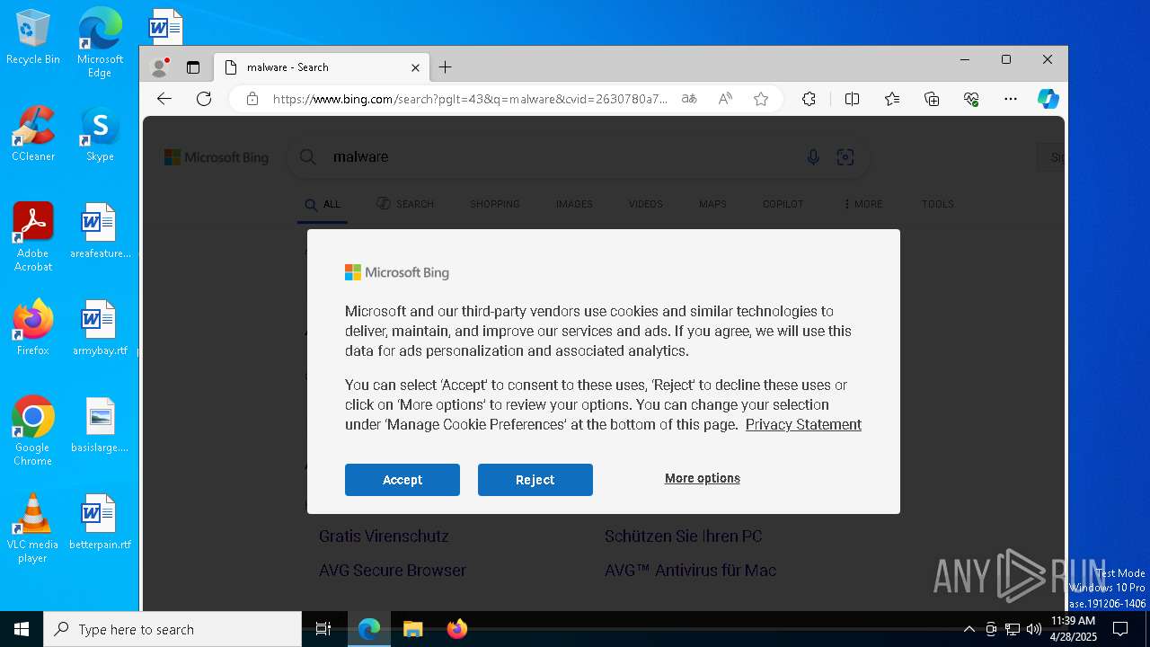Open Schützen Sie Ihren PC link
1150x647 pixels.
click(684, 536)
